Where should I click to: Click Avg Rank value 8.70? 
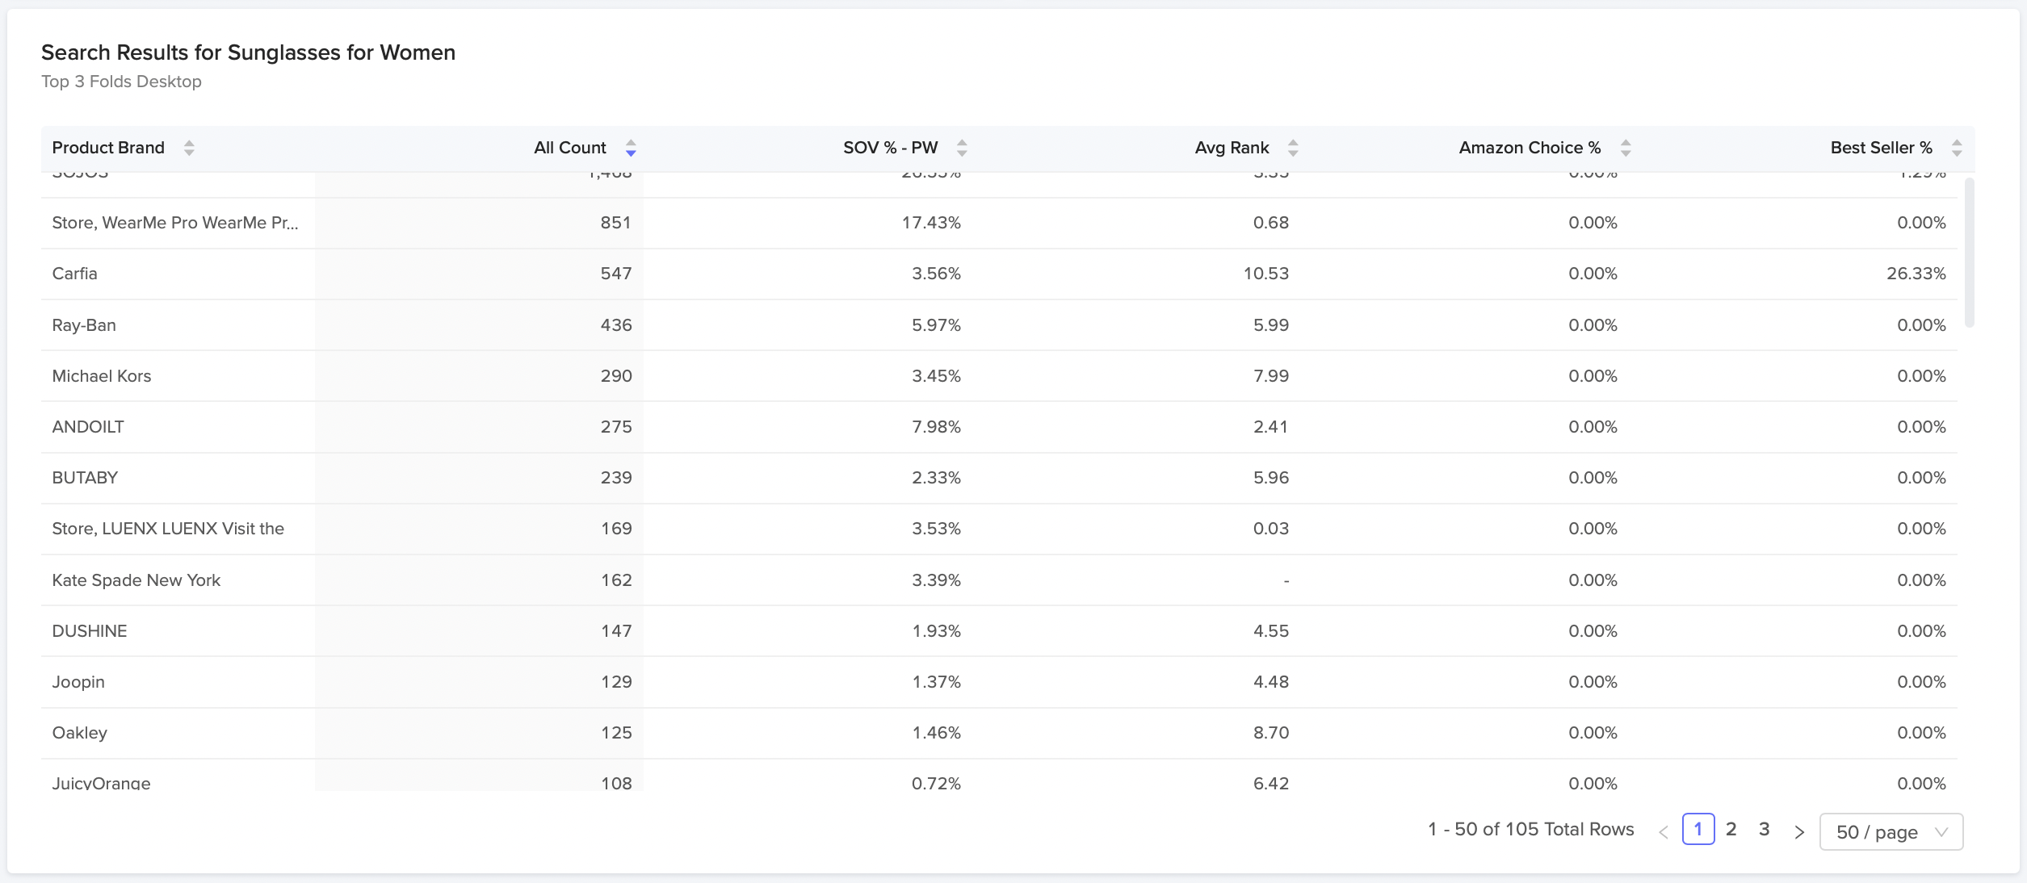pos(1271,733)
